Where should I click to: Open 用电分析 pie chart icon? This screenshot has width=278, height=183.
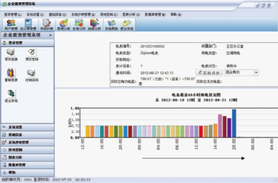(x=64, y=25)
